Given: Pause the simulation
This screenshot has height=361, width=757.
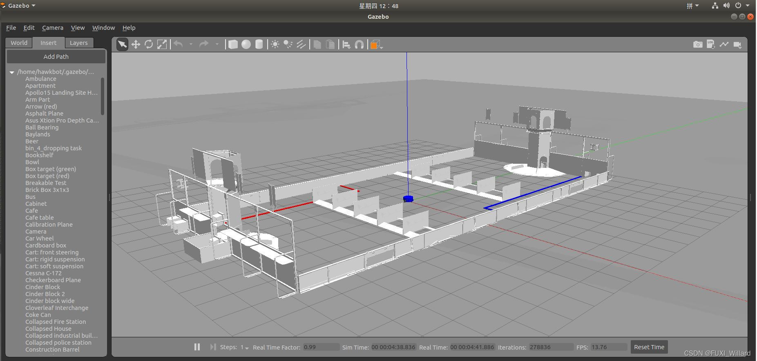Looking at the screenshot, I should [197, 347].
